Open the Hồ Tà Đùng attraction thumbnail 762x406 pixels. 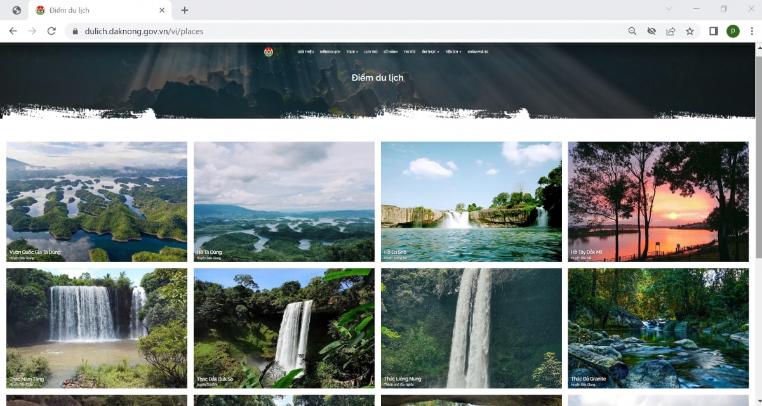[284, 202]
